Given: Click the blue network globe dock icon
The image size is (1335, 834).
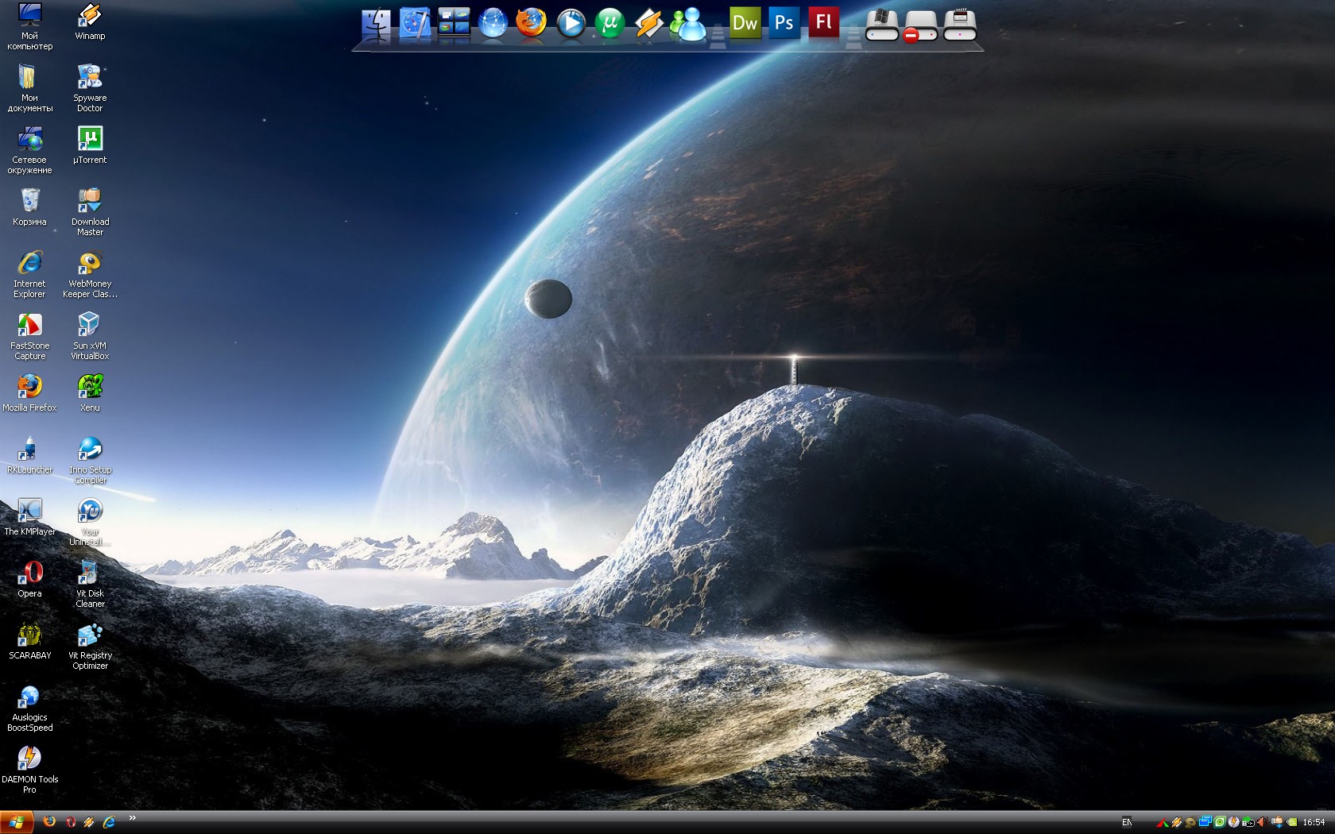Looking at the screenshot, I should (493, 24).
